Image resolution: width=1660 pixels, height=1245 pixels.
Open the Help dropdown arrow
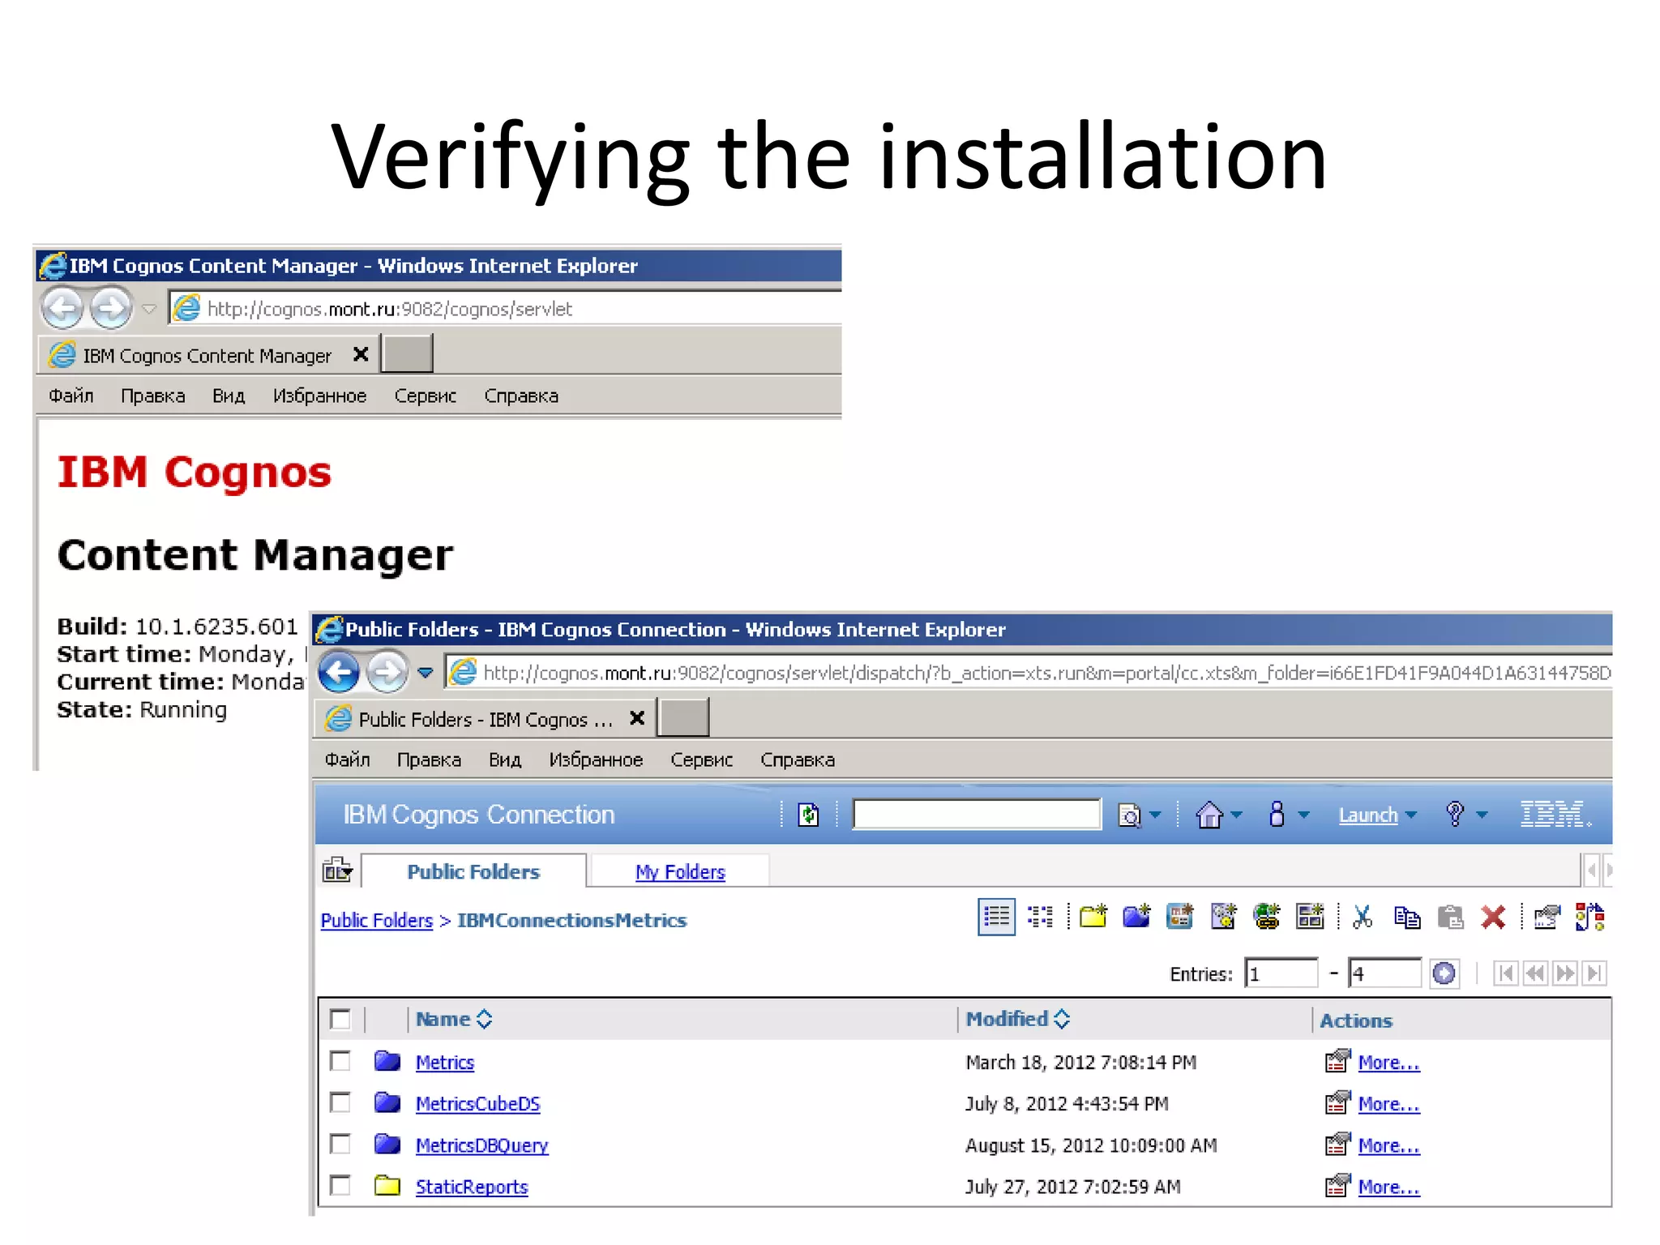1482,815
